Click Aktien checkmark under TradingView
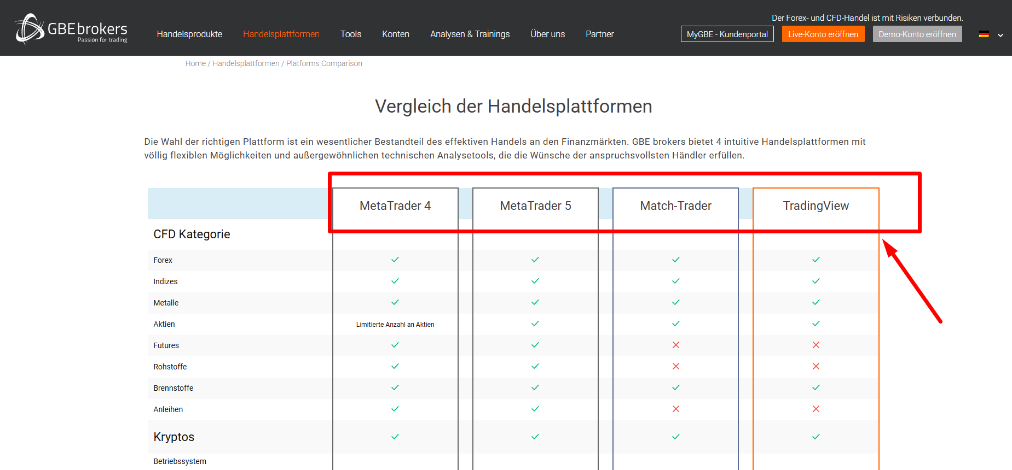This screenshot has width=1012, height=470. [816, 324]
